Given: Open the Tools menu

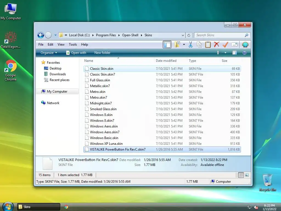Looking at the screenshot, I should 73,45.
